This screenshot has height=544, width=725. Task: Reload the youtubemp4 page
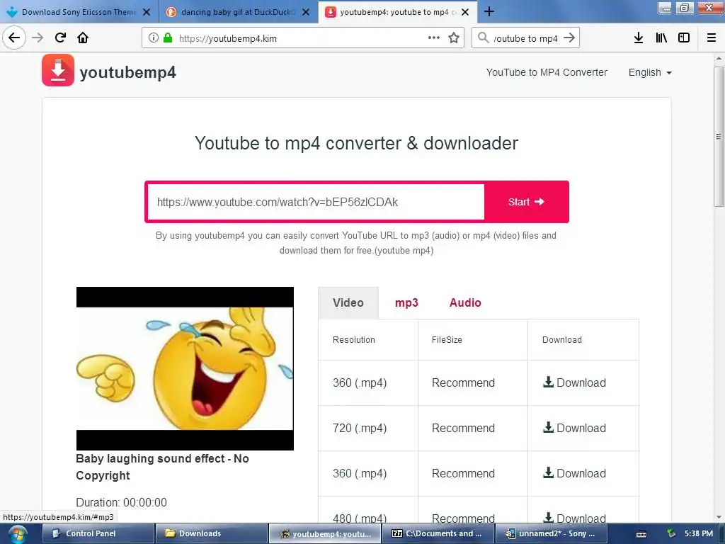tap(61, 38)
